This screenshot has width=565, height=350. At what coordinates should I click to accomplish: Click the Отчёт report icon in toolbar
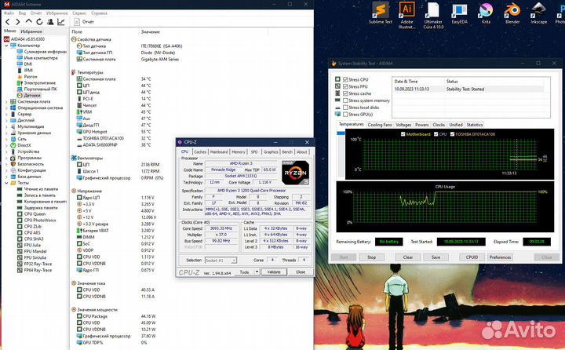[77, 22]
